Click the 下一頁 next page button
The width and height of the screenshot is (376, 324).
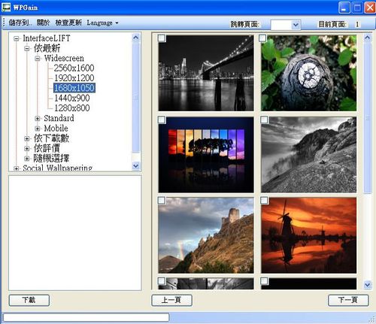(x=348, y=300)
